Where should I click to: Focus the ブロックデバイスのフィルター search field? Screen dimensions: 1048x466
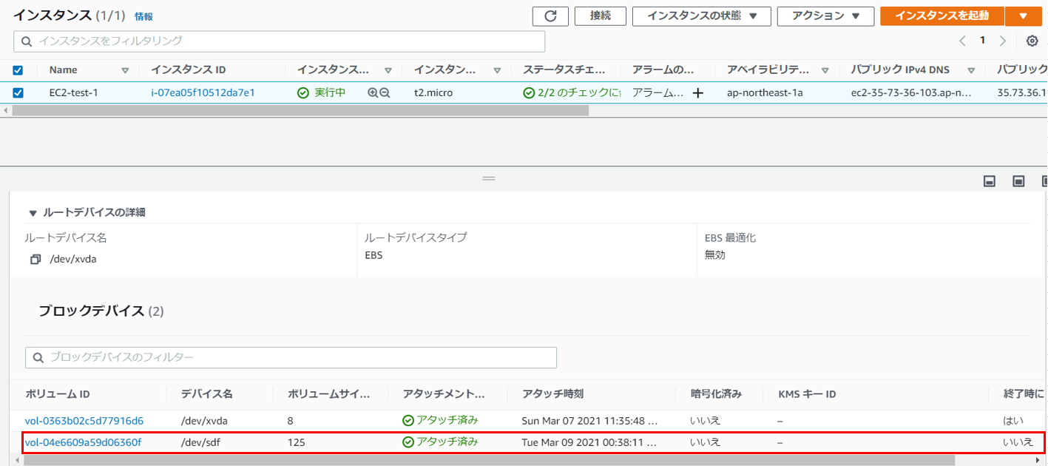tap(291, 358)
